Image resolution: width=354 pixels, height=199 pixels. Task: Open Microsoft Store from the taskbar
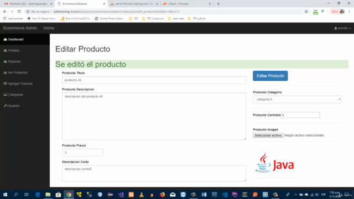click(x=58, y=195)
